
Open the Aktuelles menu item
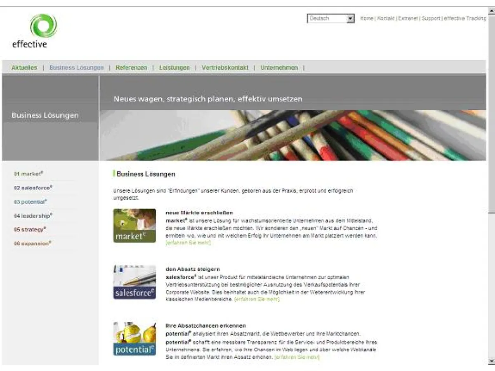[26, 67]
